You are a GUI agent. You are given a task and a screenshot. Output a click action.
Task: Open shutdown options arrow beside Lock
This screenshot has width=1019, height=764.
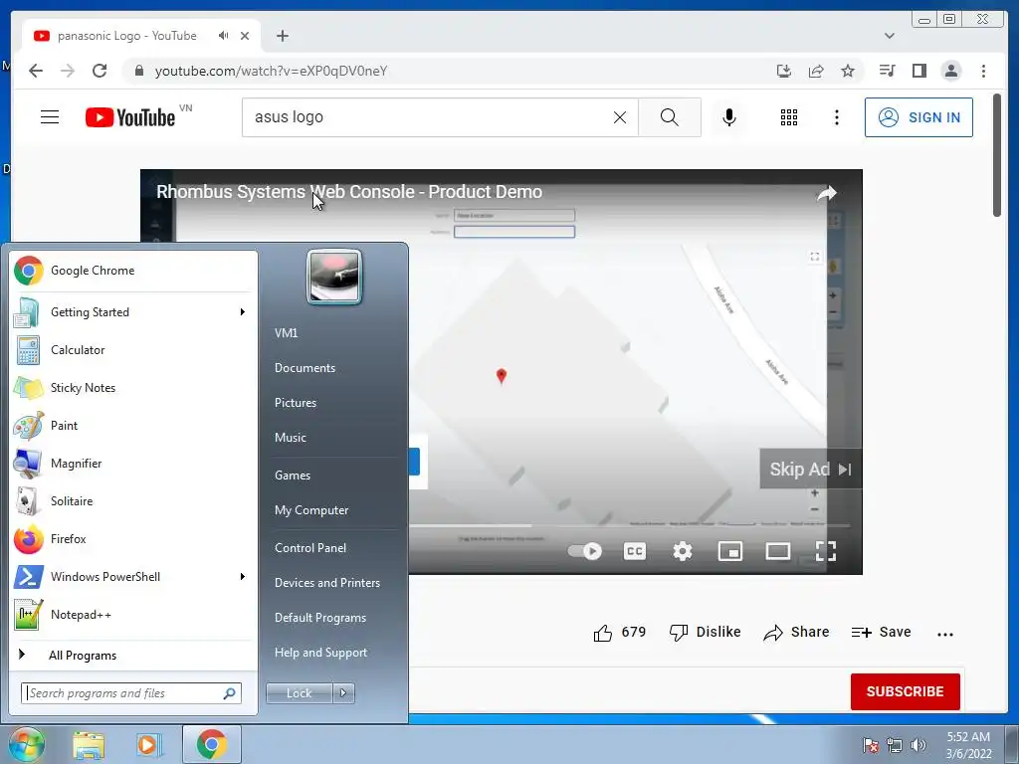[343, 693]
